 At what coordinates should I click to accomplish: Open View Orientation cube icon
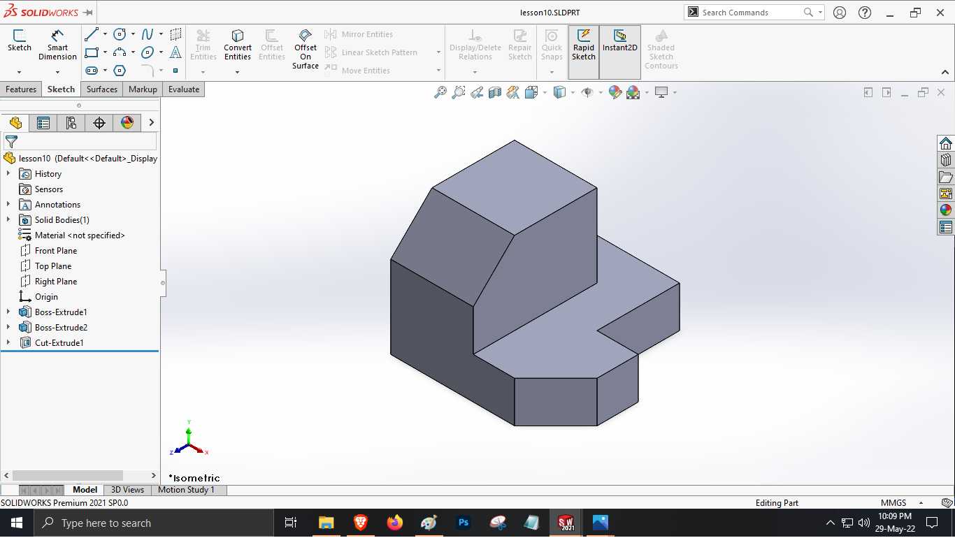coord(531,92)
